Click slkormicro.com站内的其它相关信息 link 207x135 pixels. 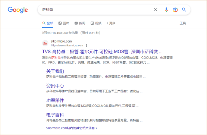pyautogui.click(x=72, y=128)
